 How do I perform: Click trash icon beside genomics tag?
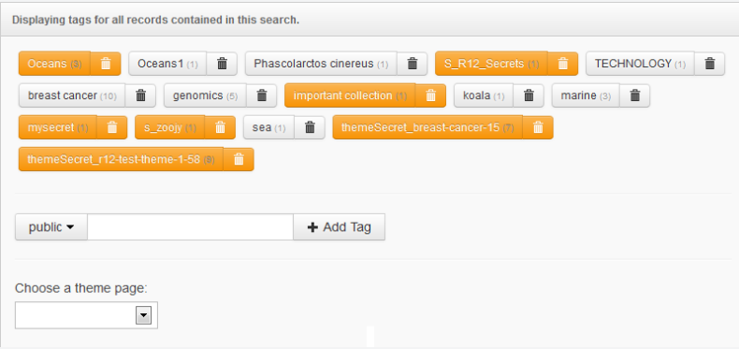coord(262,95)
